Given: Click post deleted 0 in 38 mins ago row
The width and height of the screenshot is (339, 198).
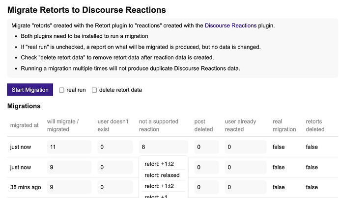Looking at the screenshot, I should point(206,187).
